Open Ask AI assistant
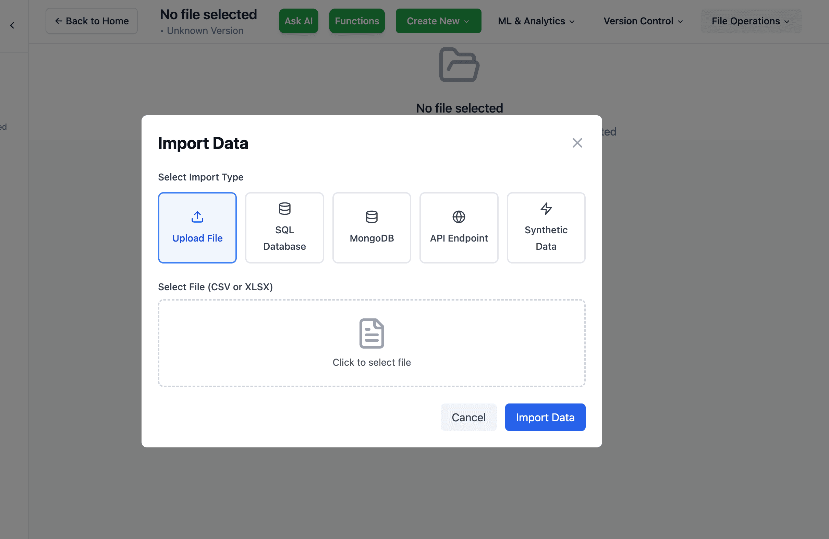The image size is (829, 539). (x=298, y=21)
